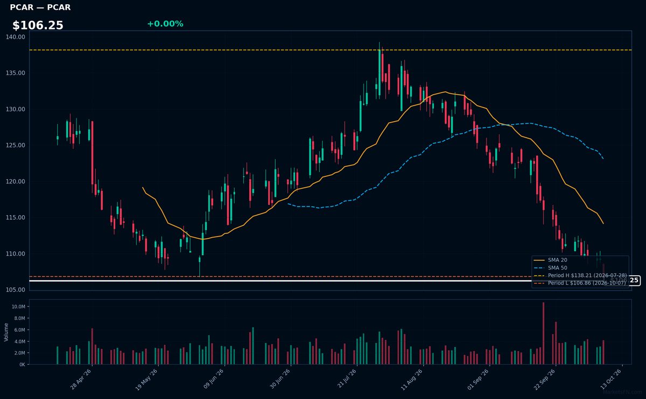Click the 110.00 price axis label

[16, 254]
